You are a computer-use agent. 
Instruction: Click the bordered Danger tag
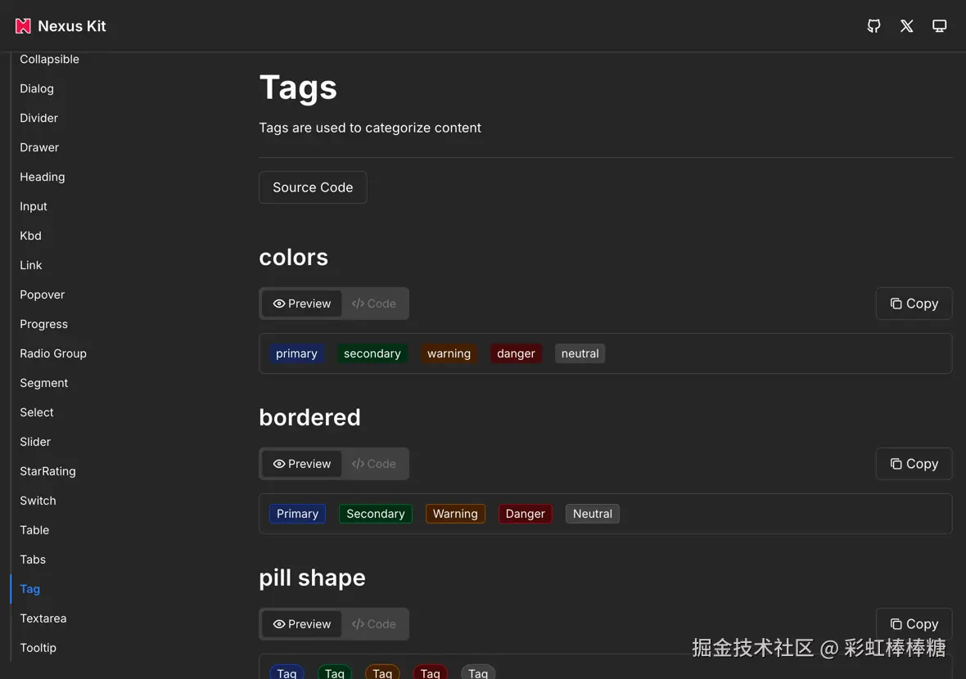coord(525,514)
